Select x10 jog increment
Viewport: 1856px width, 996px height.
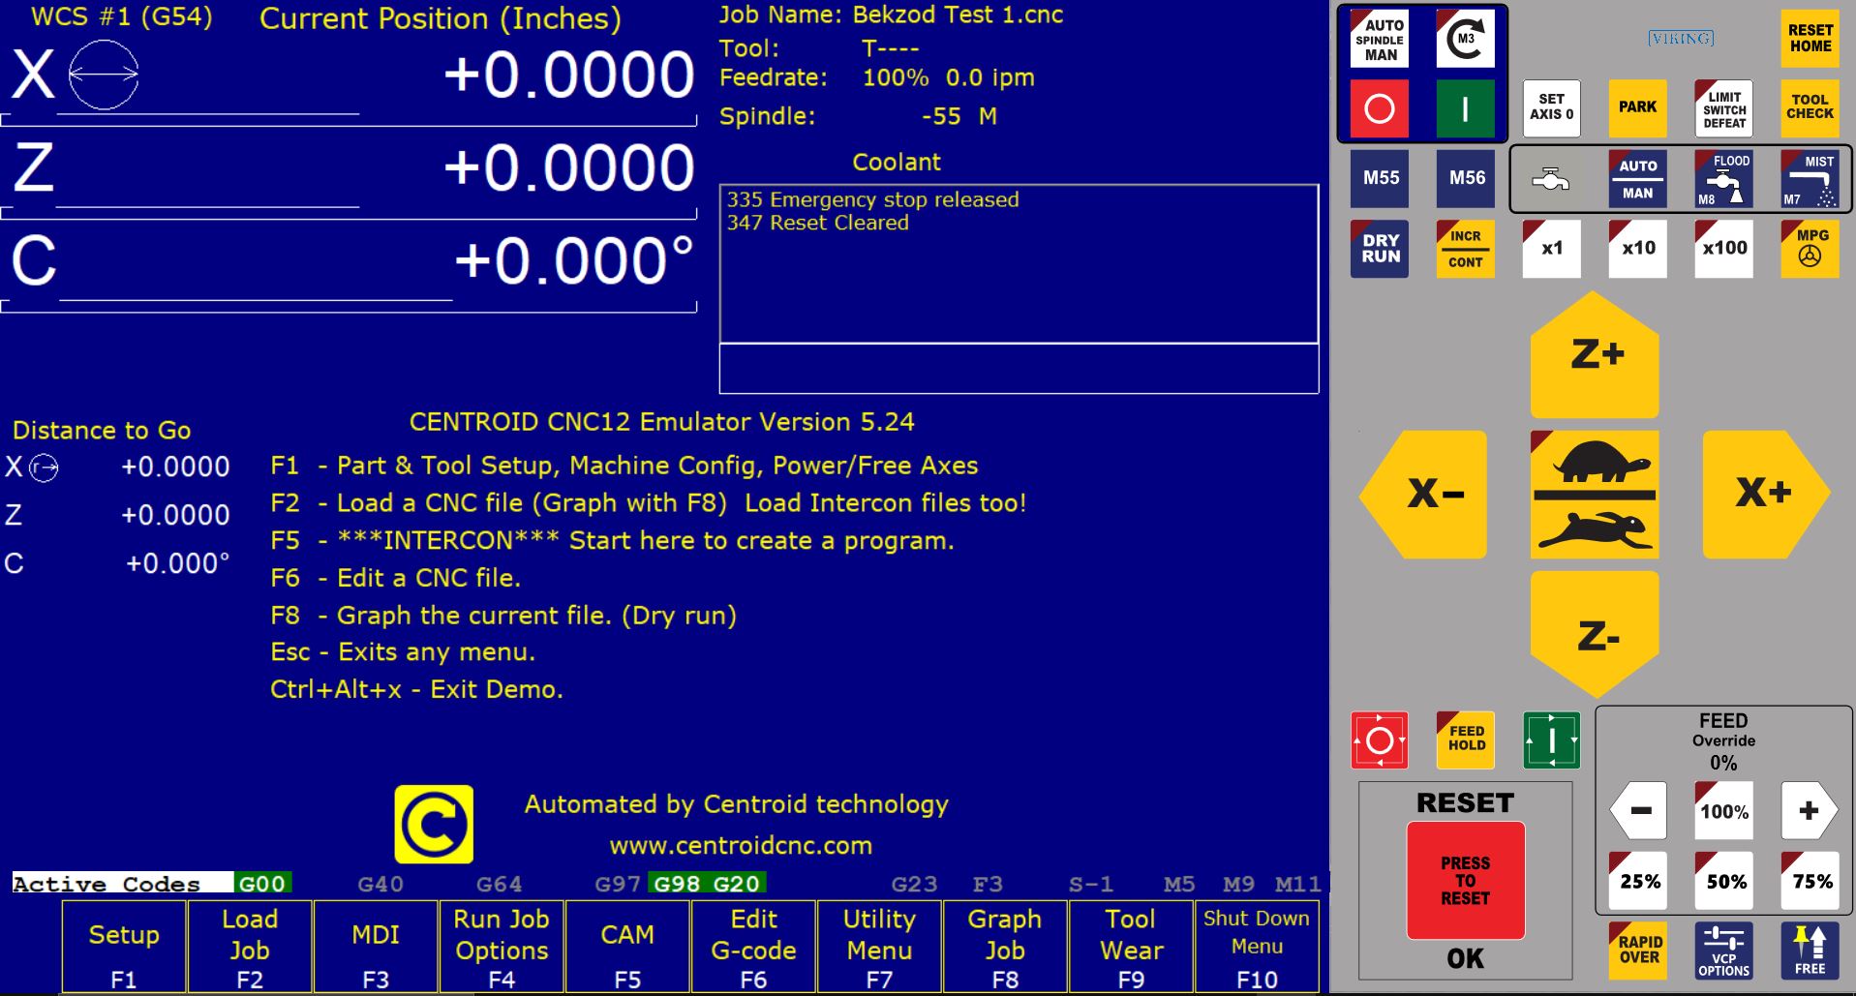(1637, 249)
